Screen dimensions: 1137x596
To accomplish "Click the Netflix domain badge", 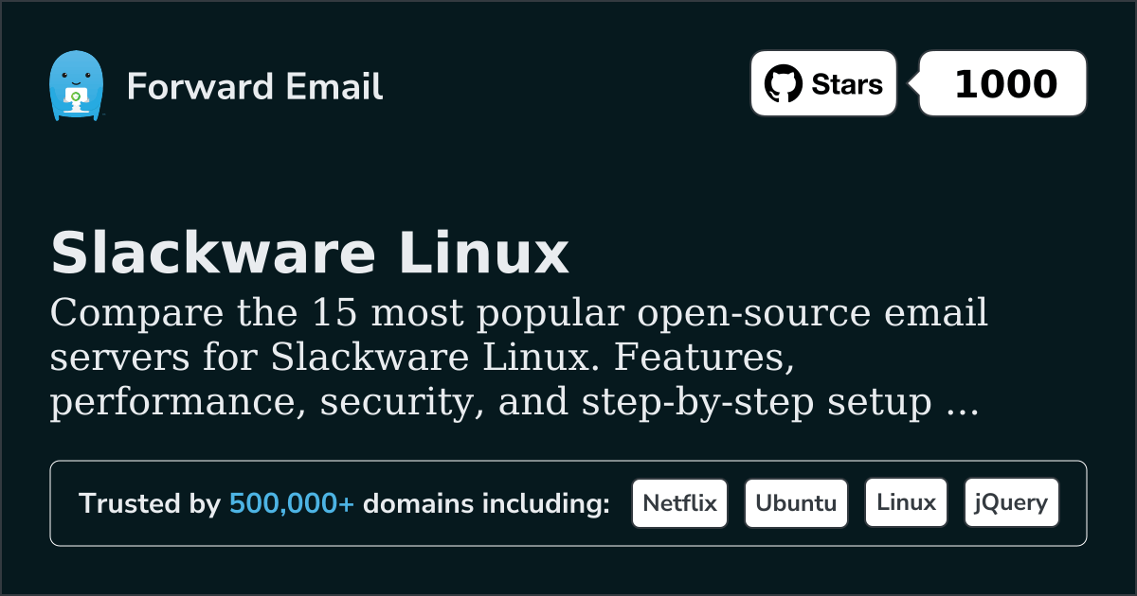I will (x=679, y=503).
